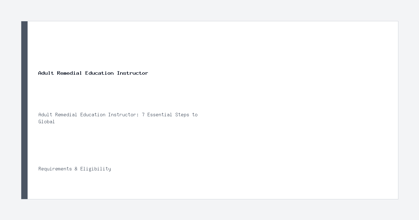
Task: Click the word Global in the subtitle
Action: coord(47,122)
